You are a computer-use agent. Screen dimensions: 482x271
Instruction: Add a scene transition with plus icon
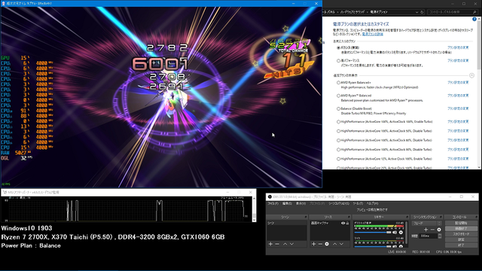tap(426, 230)
